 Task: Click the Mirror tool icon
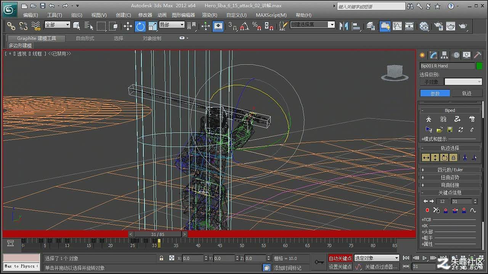pos(344,26)
